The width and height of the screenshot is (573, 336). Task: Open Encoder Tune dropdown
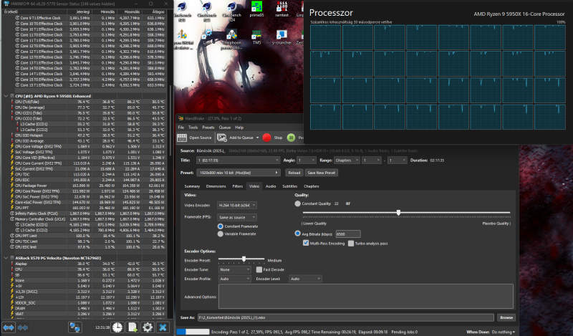coord(235,269)
